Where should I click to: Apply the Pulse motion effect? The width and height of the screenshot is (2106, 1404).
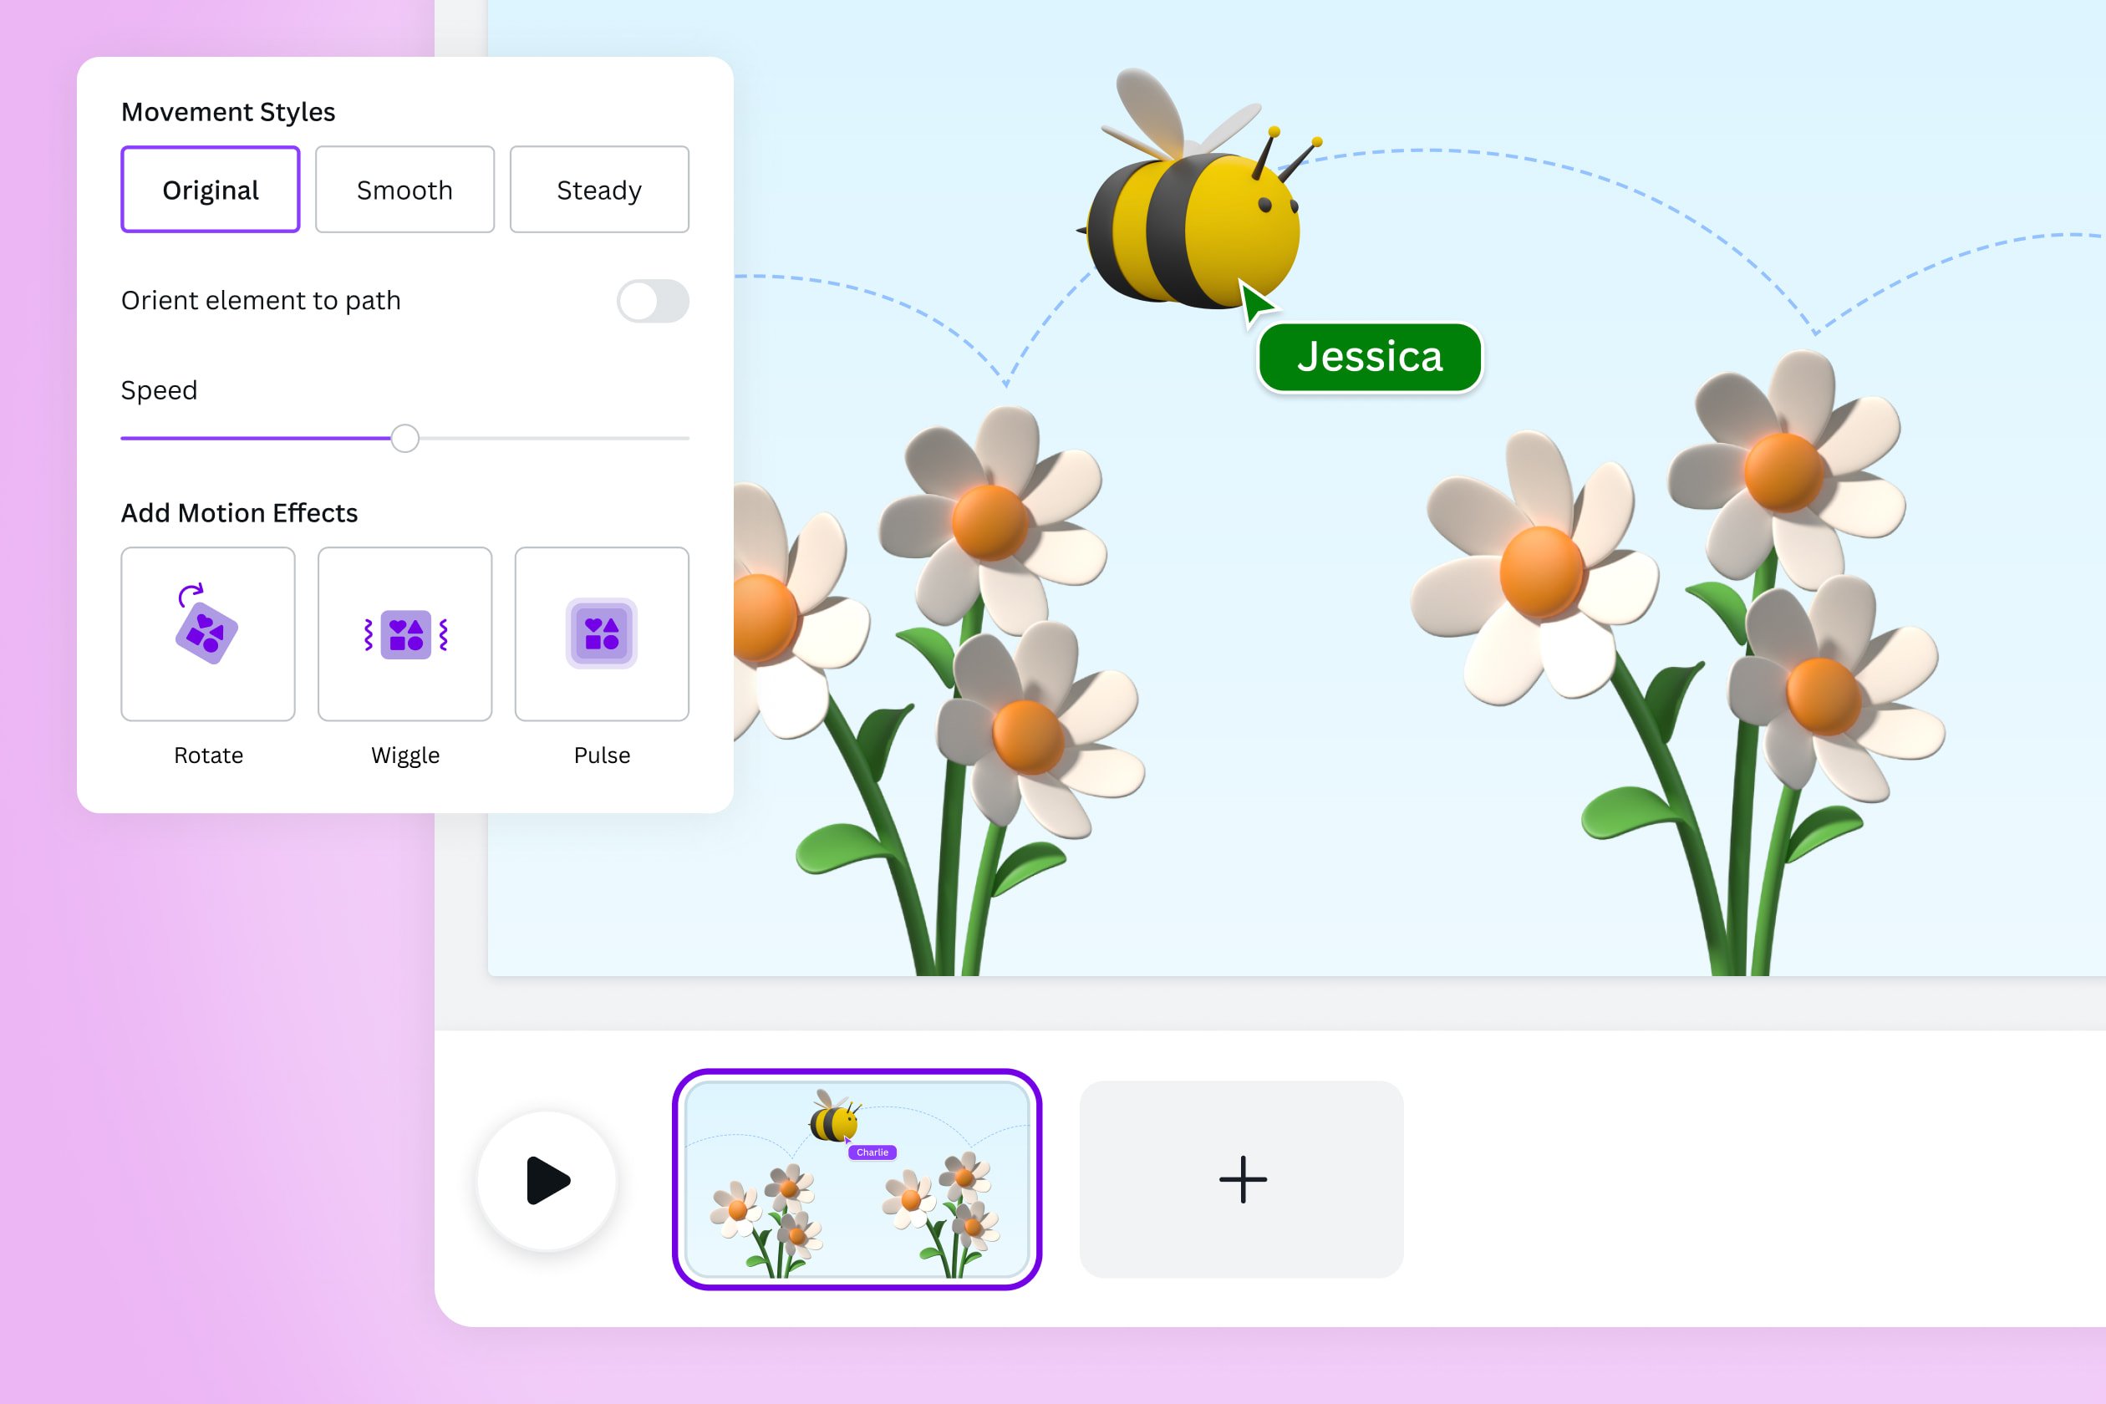pos(602,634)
